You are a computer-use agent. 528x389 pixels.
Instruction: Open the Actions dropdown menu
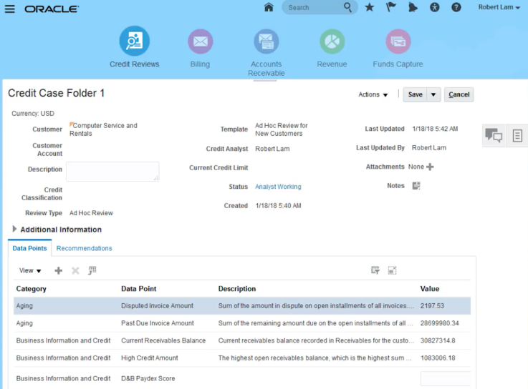point(373,94)
